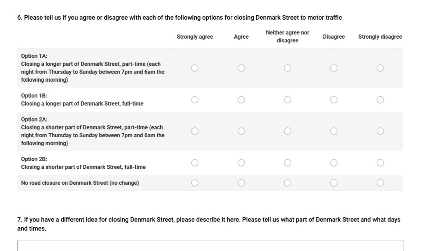The width and height of the screenshot is (421, 251).
Task: Choose Strongly disagree for Option 2B
Action: [380, 163]
